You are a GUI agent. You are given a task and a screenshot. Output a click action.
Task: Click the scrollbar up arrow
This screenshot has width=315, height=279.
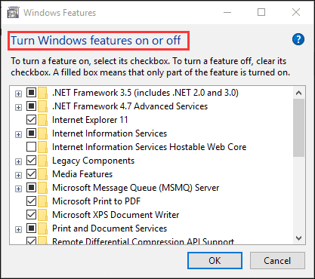299,93
